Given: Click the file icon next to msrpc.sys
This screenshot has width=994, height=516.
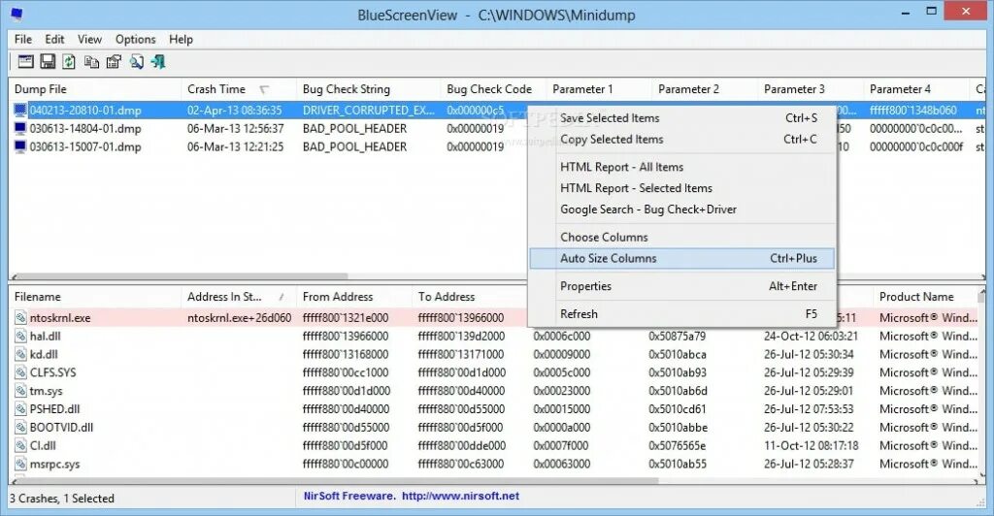Looking at the screenshot, I should (20, 464).
